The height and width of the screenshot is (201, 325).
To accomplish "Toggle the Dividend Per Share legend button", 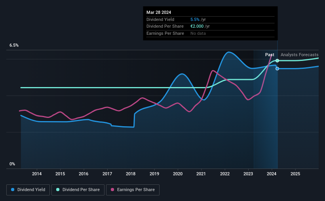I will [78, 190].
